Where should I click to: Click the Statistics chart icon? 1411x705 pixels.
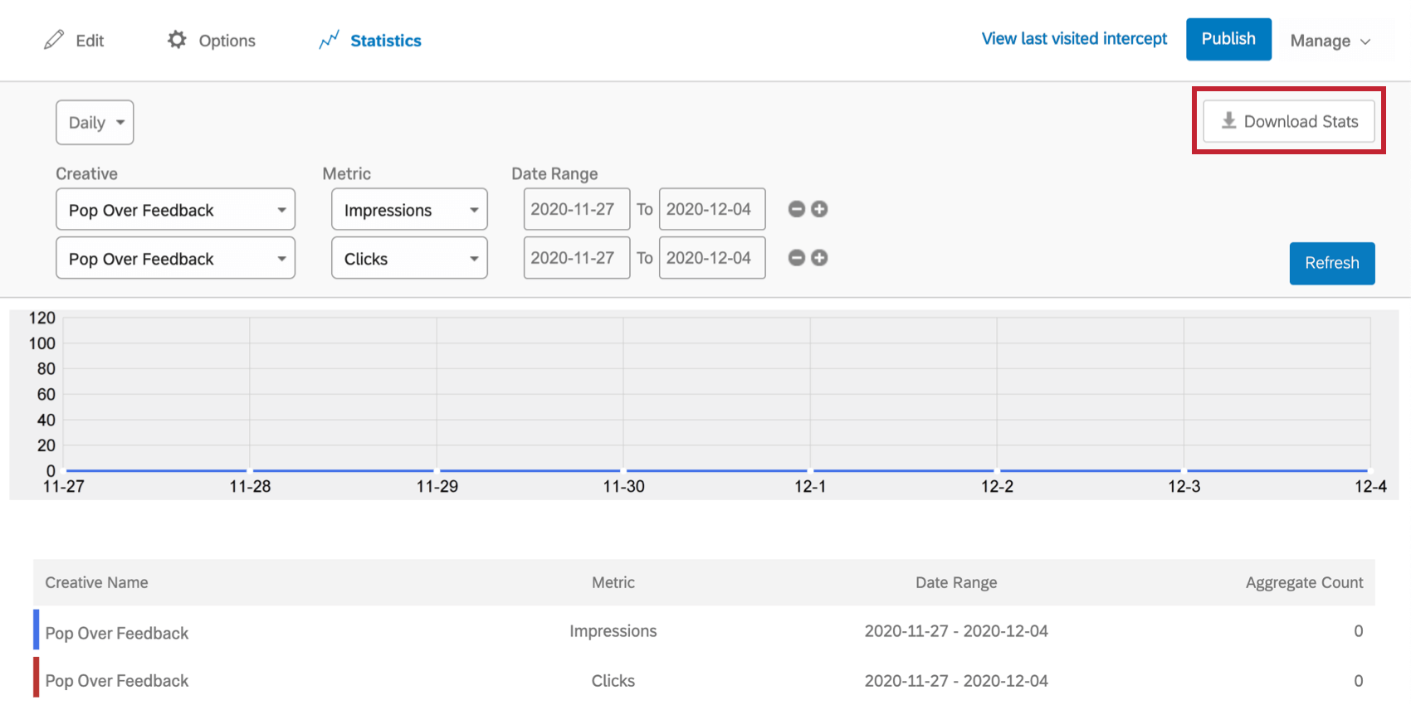(330, 40)
